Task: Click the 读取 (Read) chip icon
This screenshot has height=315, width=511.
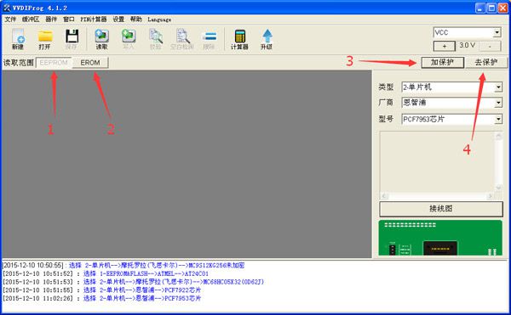Action: 101,39
